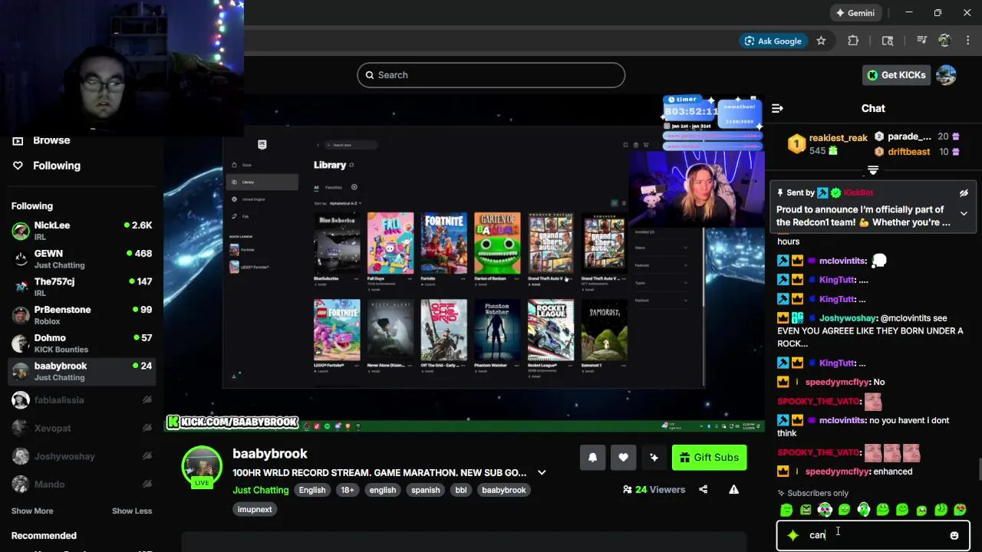982x552 pixels.
Task: Pick the first green subscriber emote
Action: coord(786,510)
